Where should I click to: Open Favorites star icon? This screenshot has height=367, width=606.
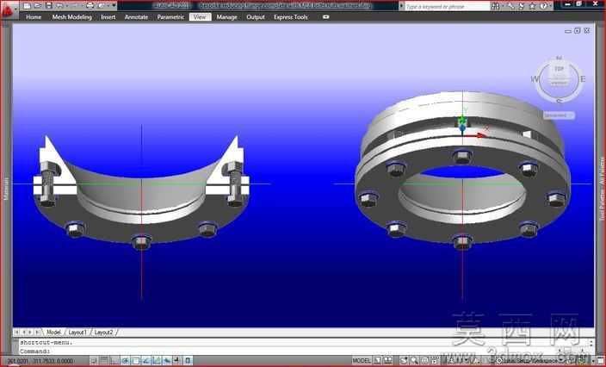pos(532,6)
